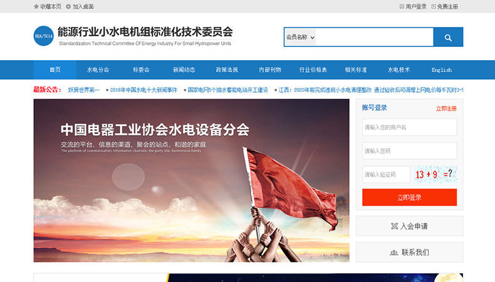This screenshot has height=282, width=495.
Task: Switch the site to English in navigation
Action: tap(441, 70)
